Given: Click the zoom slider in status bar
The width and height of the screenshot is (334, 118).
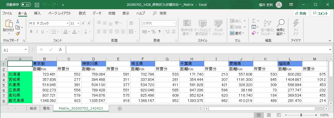Looking at the screenshot, I should click(301, 115).
